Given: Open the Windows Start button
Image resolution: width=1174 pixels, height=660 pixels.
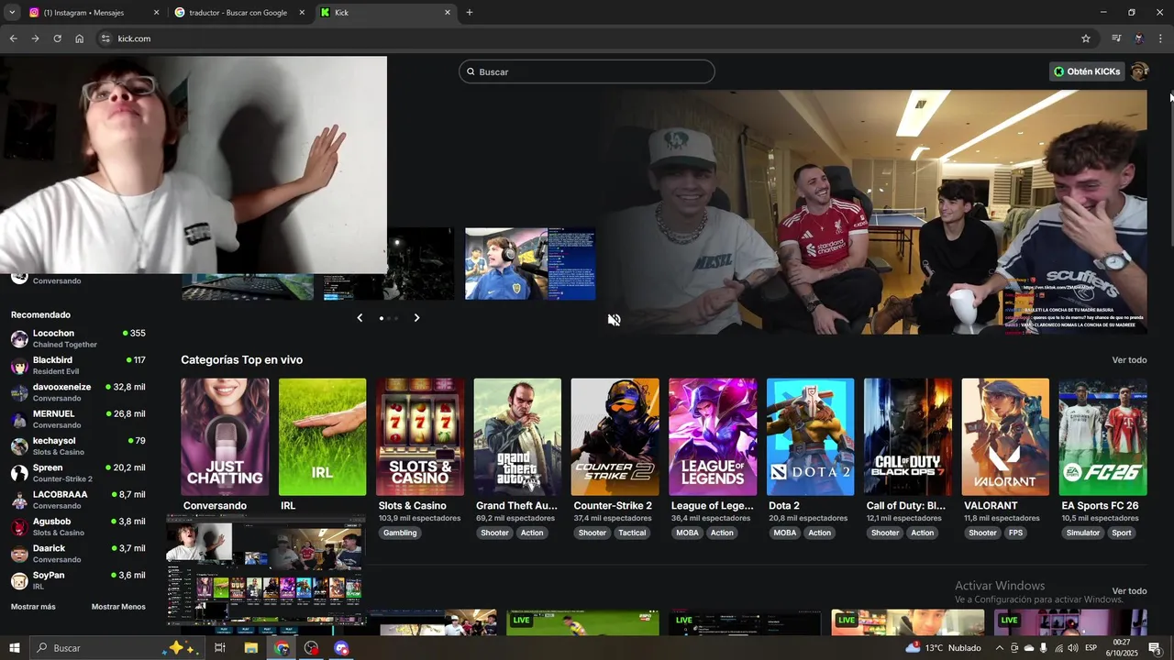Looking at the screenshot, I should [15, 648].
